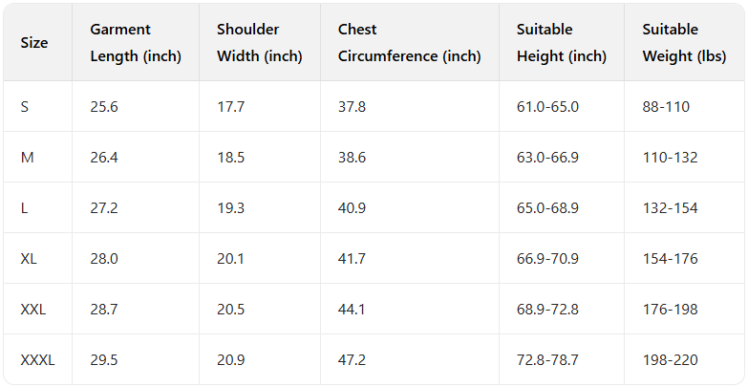Select the XL size row label
Image resolution: width=748 pixels, height=387 pixels.
pyautogui.click(x=29, y=259)
